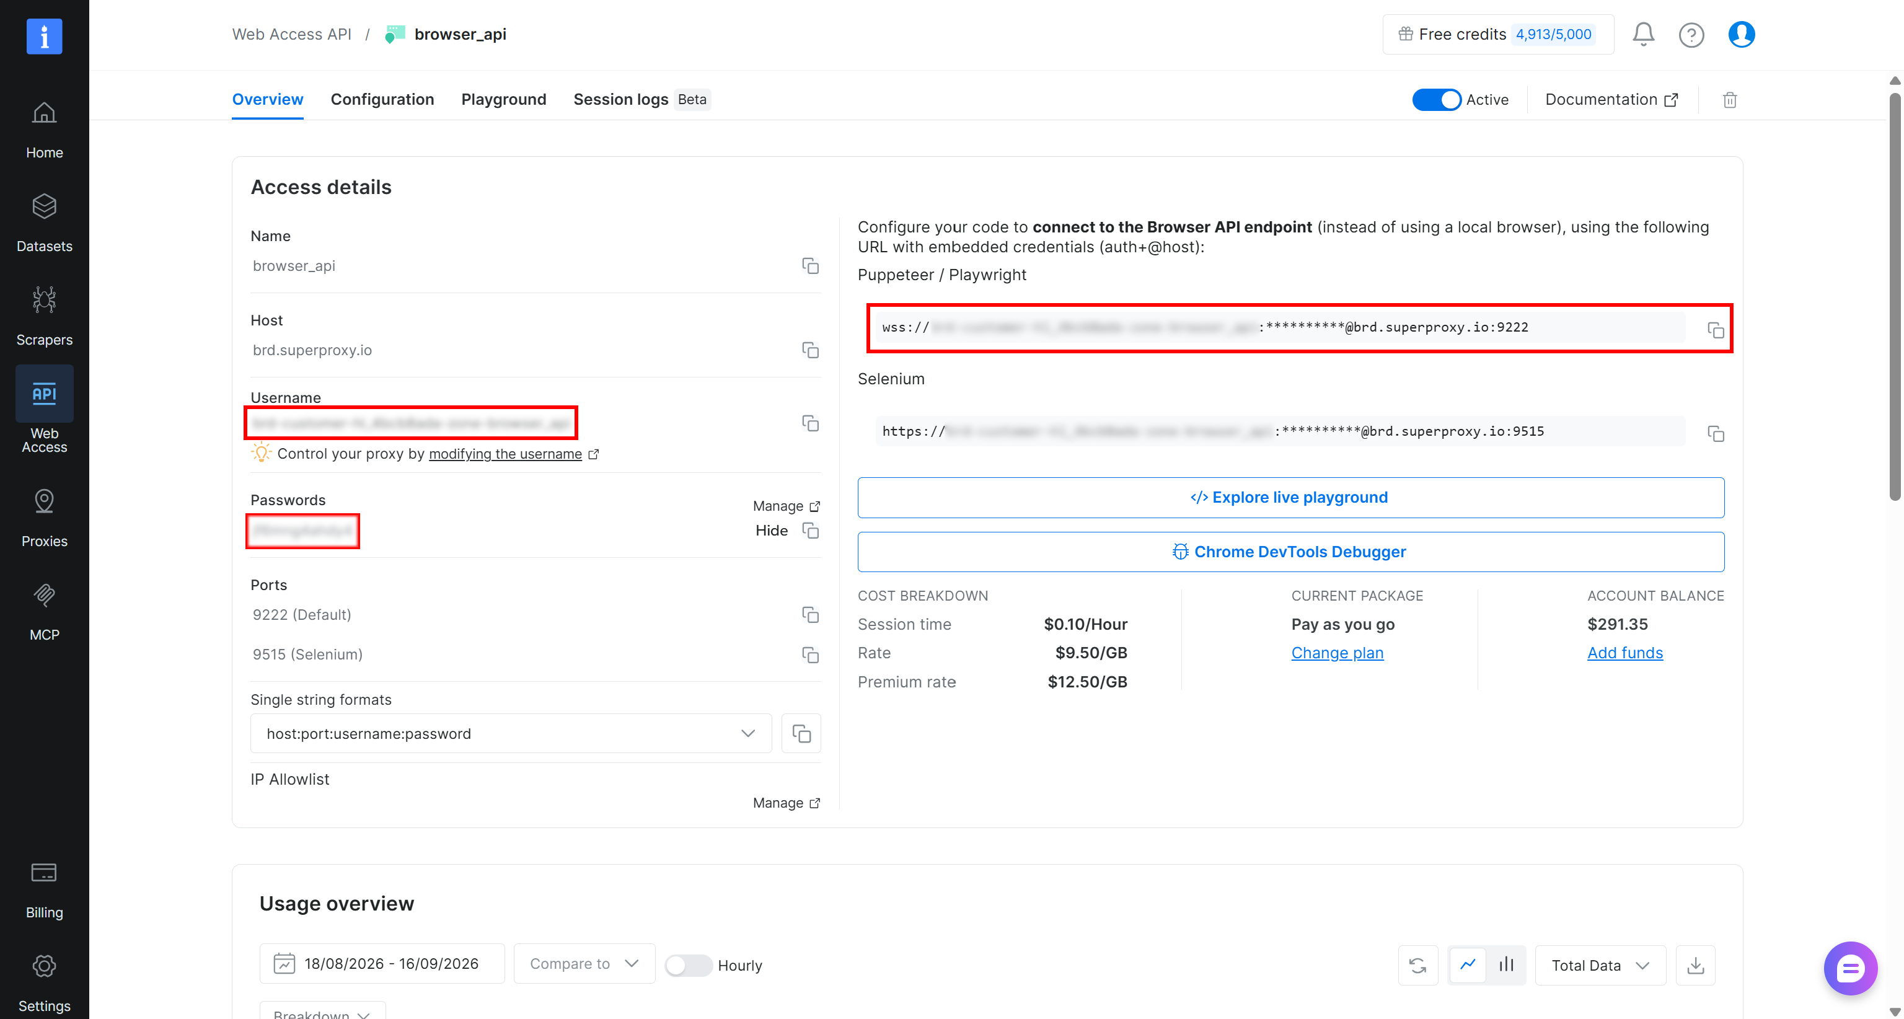Open Web Access API section
1904x1019 pixels.
45,410
